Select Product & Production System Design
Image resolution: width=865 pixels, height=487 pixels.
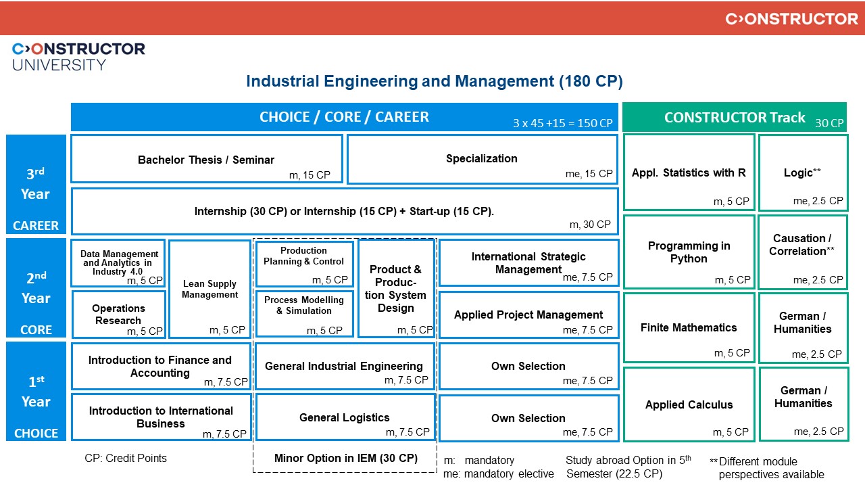396,289
